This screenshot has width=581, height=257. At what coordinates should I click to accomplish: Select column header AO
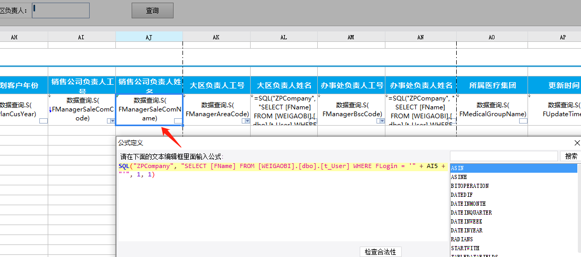492,37
